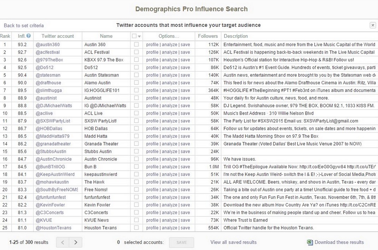Open profile for @AustinChronicle
The height and width of the screenshot is (250, 378).
[x=152, y=159]
